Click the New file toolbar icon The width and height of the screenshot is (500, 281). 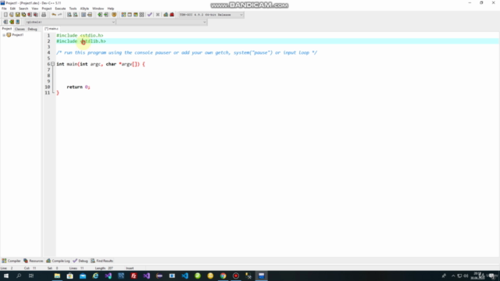pyautogui.click(x=5, y=15)
